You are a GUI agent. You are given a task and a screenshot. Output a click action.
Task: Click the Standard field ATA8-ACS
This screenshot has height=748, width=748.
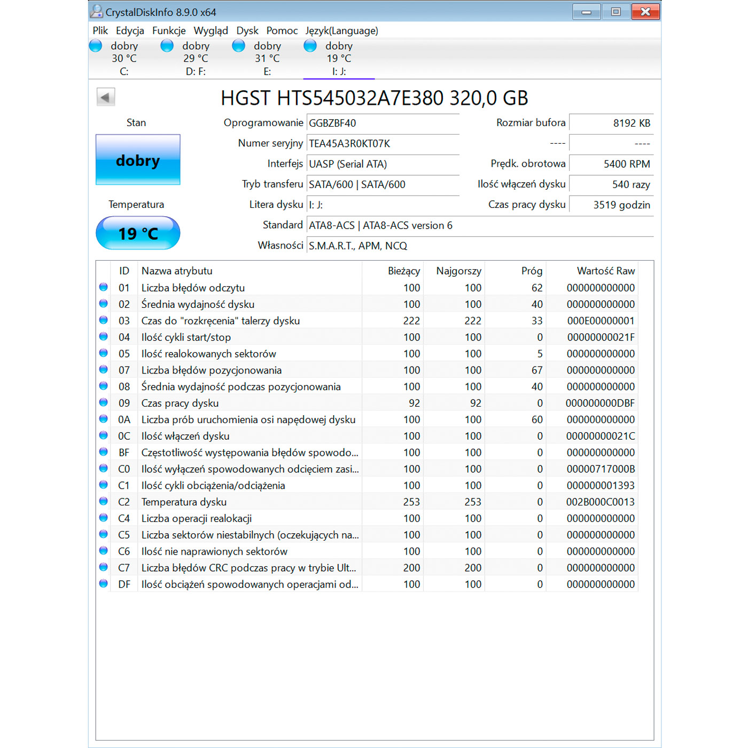click(x=480, y=225)
